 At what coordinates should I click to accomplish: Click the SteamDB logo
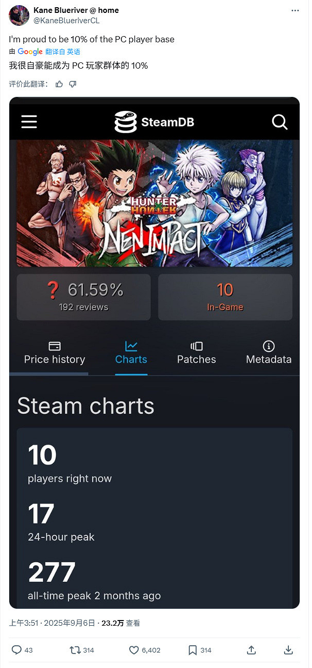click(x=154, y=122)
